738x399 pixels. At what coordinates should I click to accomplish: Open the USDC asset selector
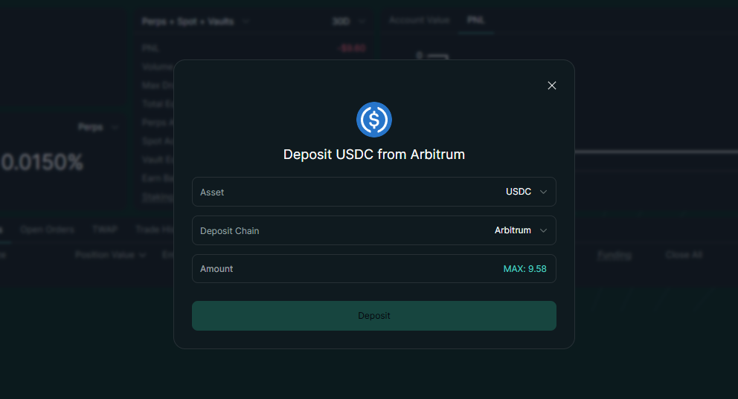point(519,192)
